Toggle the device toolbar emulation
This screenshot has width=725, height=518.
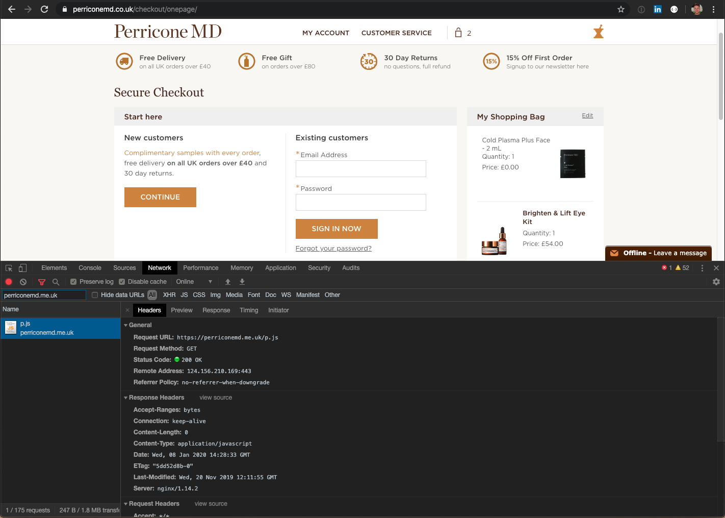tap(22, 268)
